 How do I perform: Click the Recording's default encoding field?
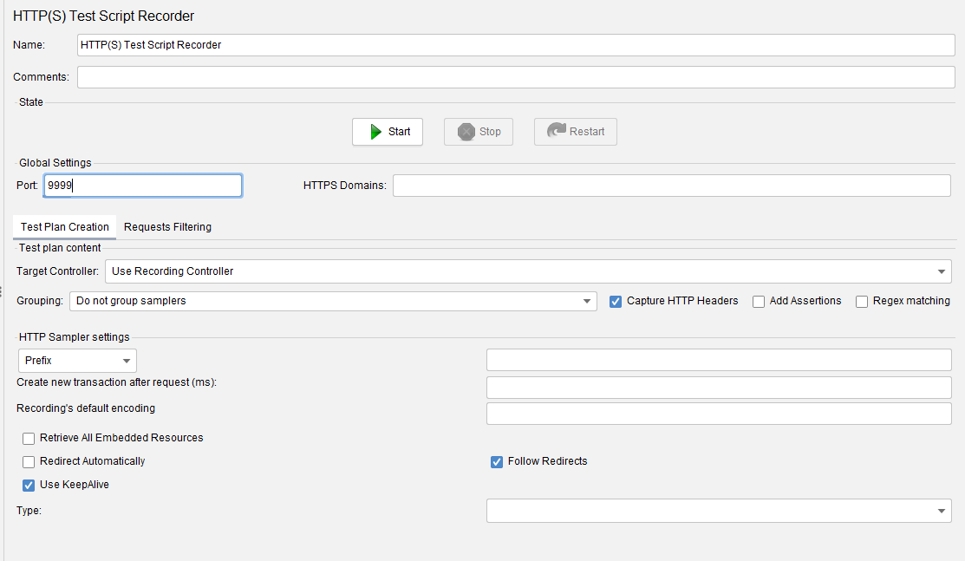point(719,414)
